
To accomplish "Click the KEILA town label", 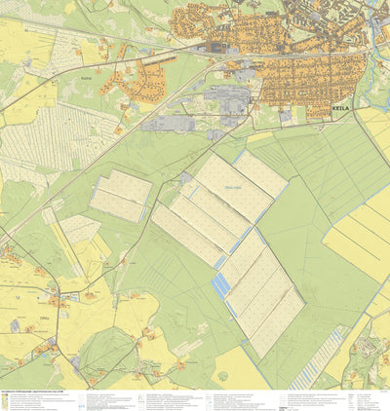I will click(340, 108).
